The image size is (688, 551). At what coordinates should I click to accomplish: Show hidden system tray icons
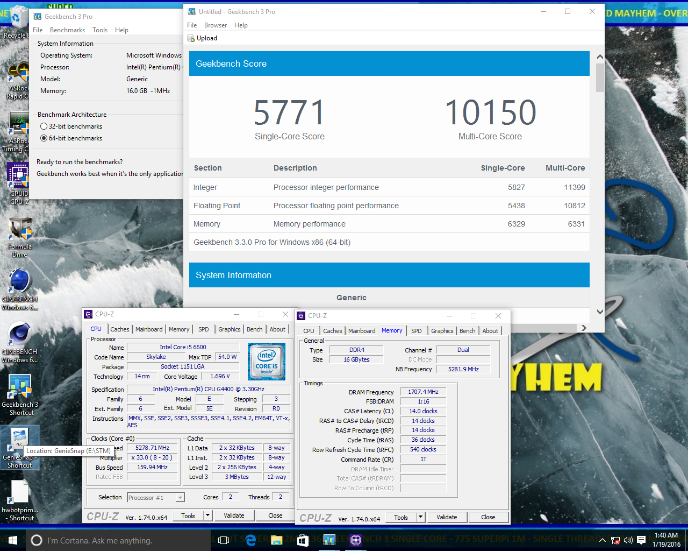click(x=603, y=540)
